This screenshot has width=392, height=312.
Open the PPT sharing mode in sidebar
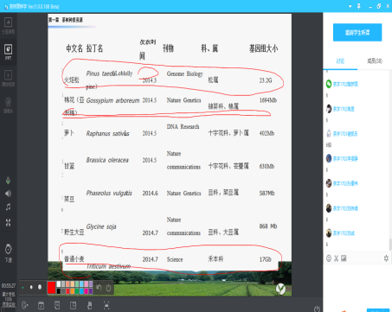click(8, 52)
